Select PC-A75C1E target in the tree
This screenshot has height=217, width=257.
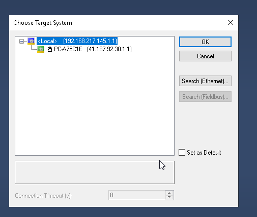click(x=93, y=49)
